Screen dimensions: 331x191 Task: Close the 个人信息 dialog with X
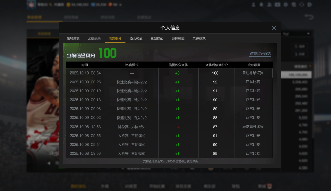274,28
